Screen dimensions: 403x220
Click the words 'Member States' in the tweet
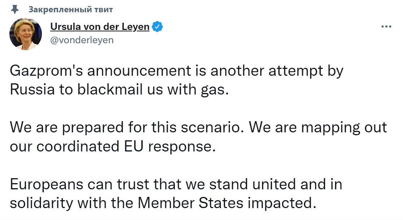(190, 203)
